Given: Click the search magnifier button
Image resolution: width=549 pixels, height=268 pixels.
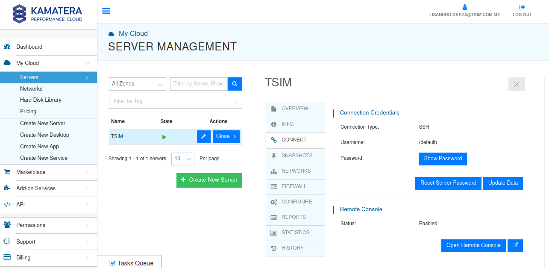Looking at the screenshot, I should click(x=235, y=84).
